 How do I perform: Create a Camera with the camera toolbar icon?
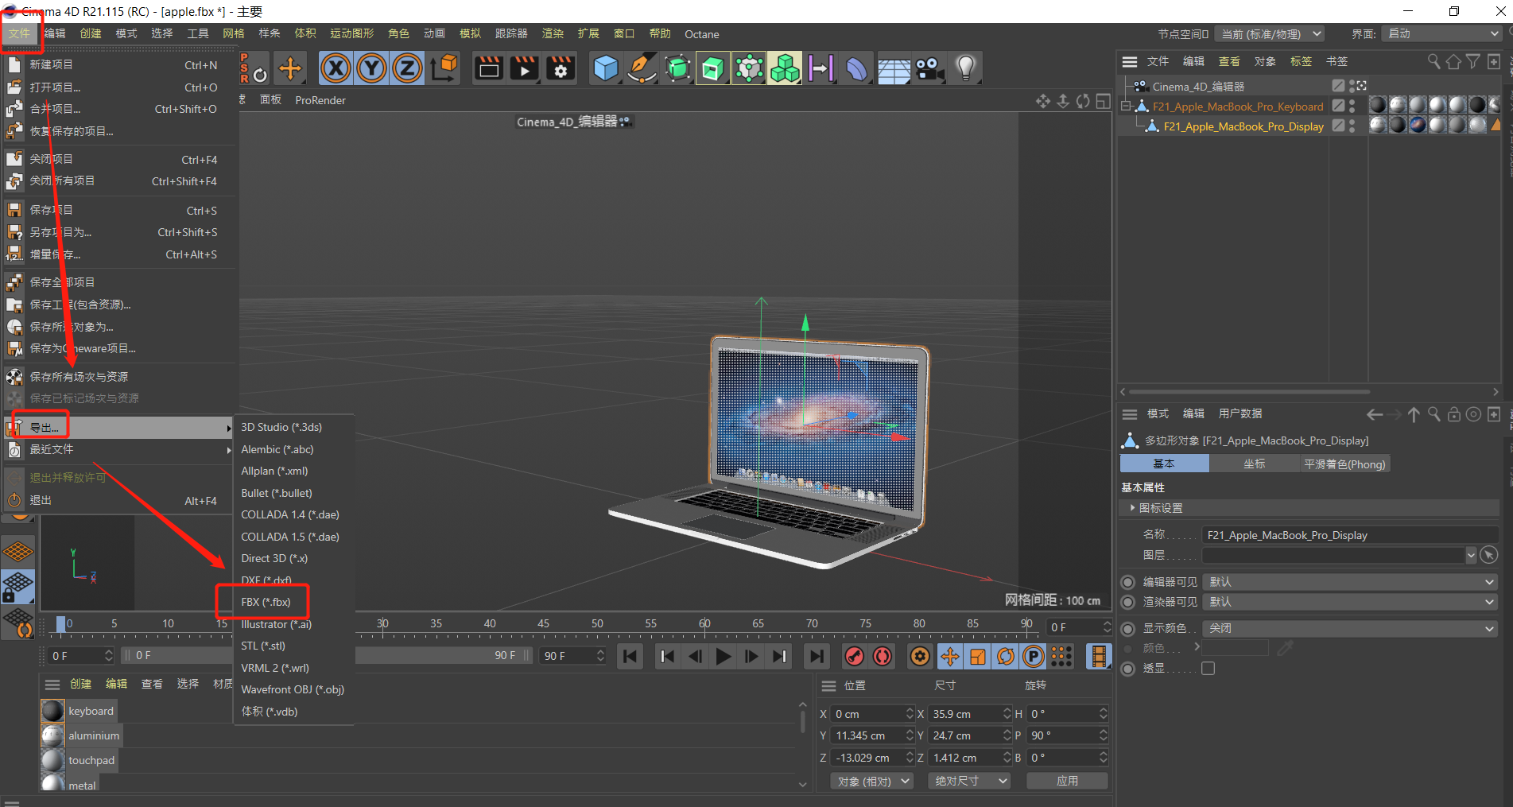(x=929, y=68)
